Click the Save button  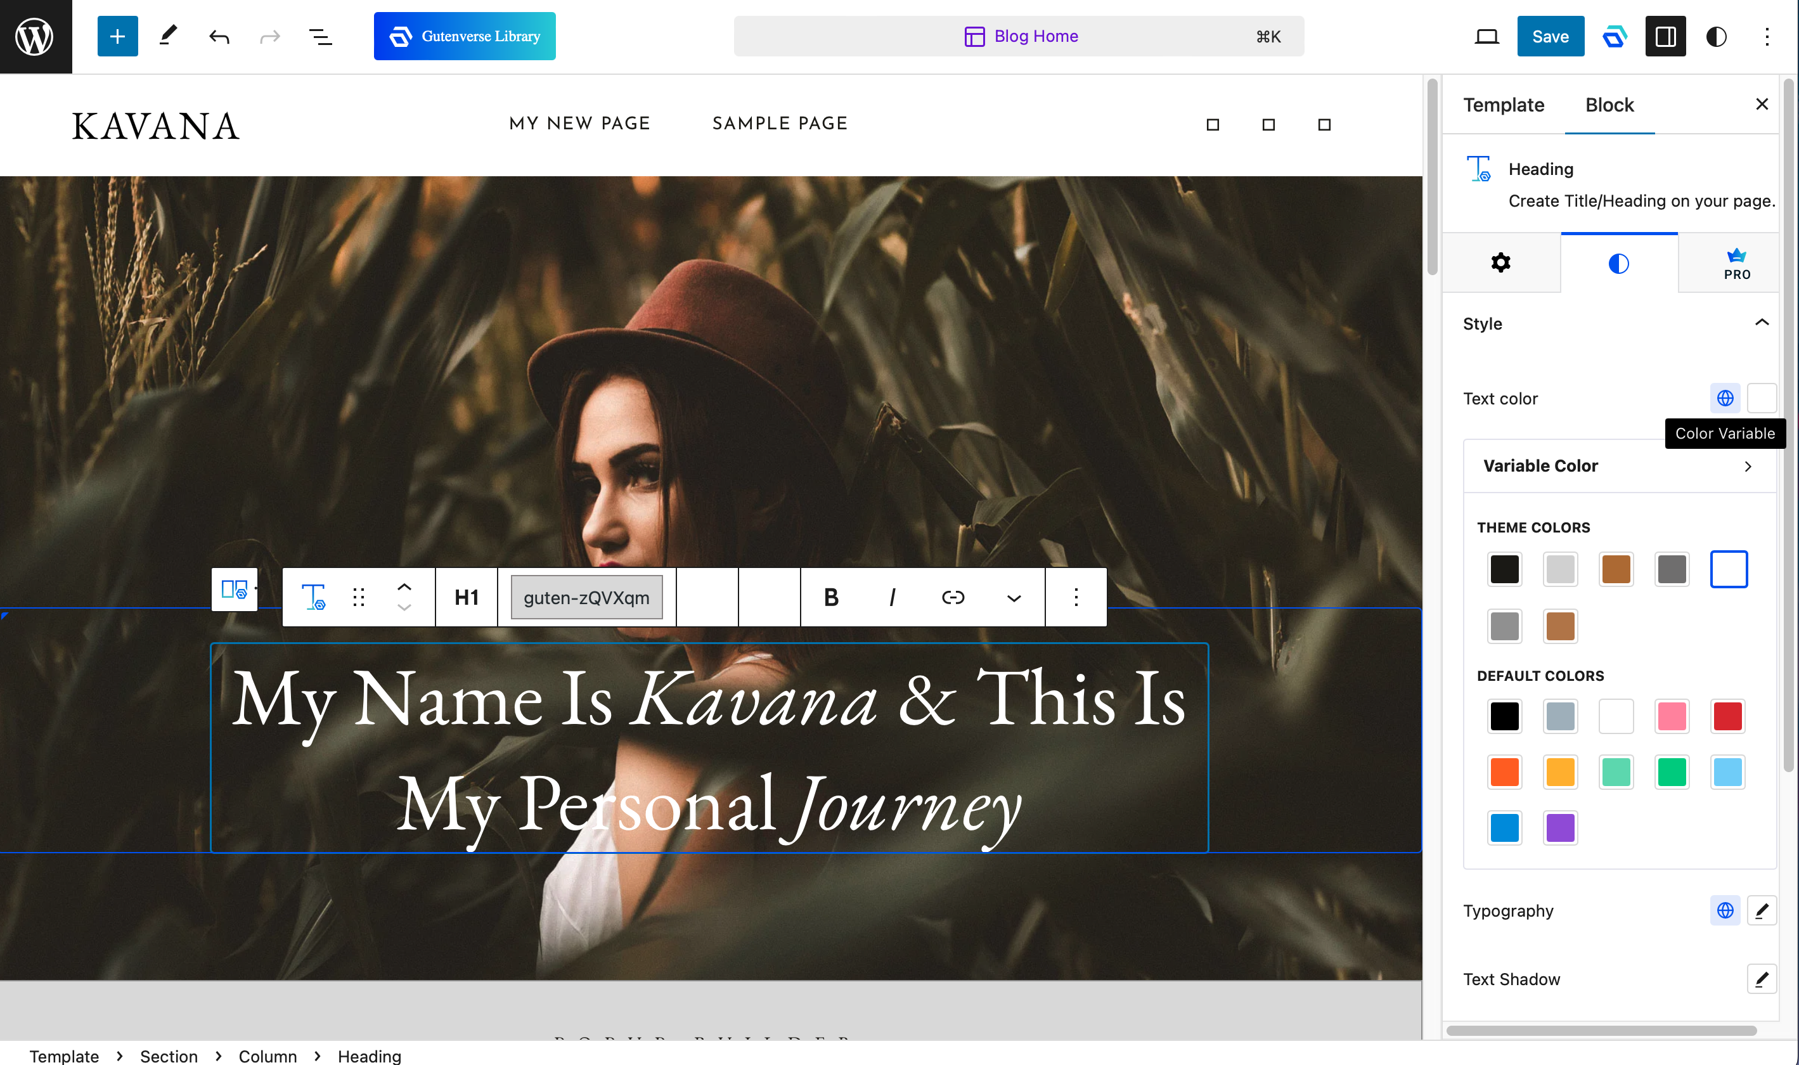pyautogui.click(x=1550, y=37)
